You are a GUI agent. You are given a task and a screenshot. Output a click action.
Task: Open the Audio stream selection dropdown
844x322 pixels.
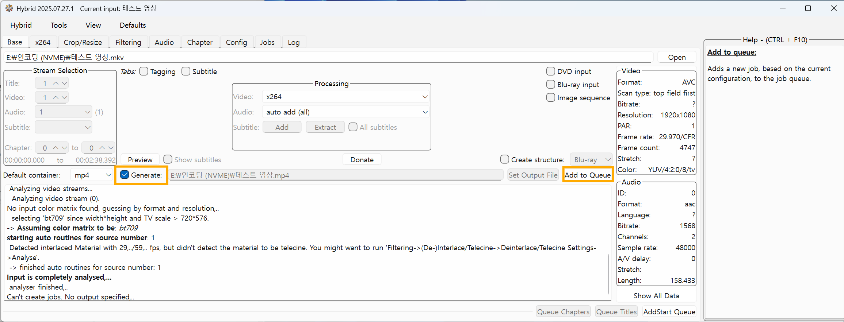(x=63, y=112)
